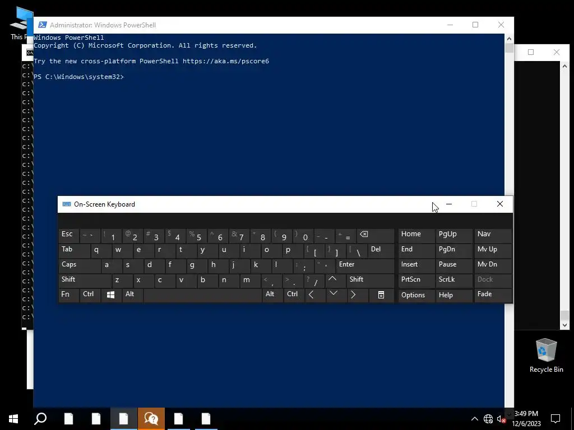The height and width of the screenshot is (430, 574).
Task: Click the Mv Dn key
Action: (x=493, y=265)
